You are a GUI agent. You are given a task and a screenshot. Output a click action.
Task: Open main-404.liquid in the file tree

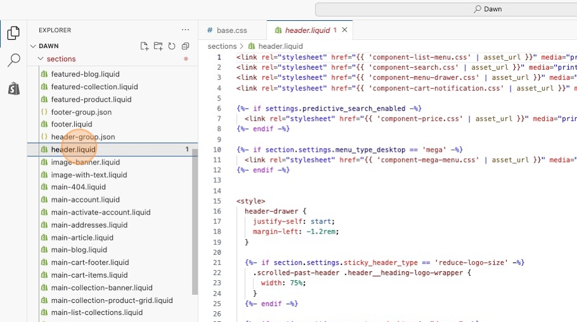point(78,187)
